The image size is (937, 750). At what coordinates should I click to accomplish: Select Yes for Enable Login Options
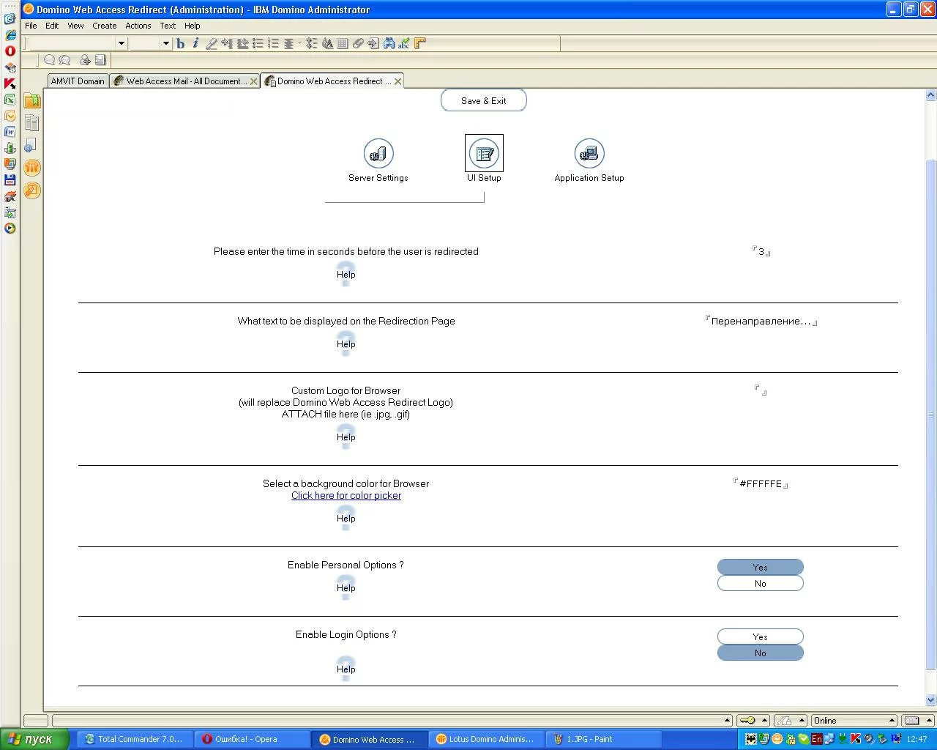pyautogui.click(x=760, y=637)
